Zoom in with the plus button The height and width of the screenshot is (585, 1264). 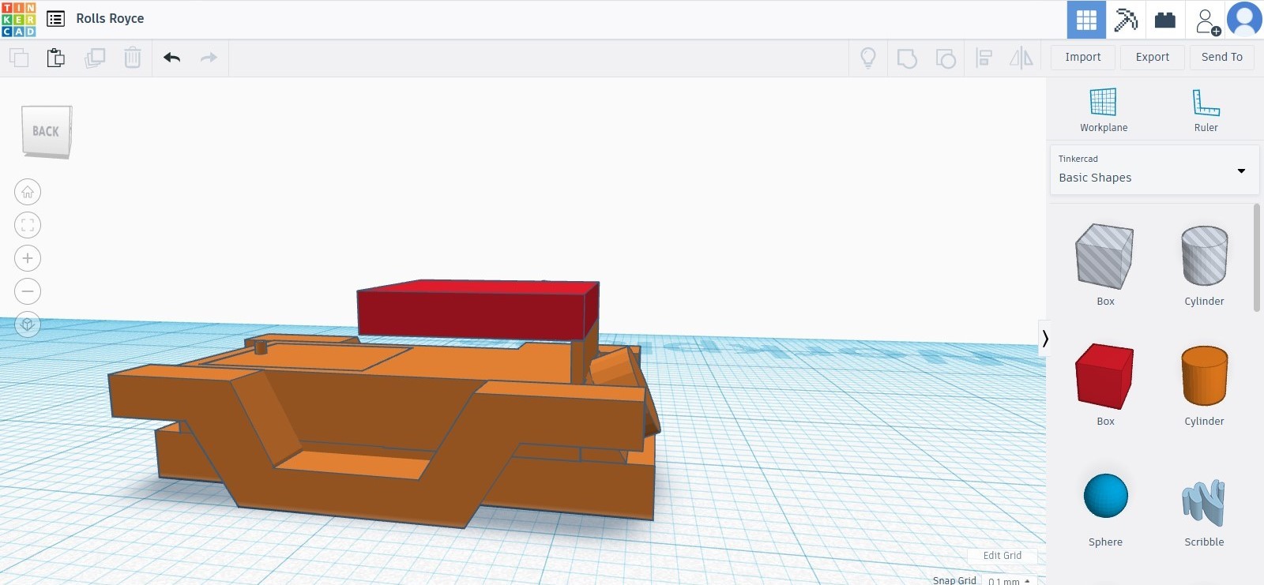tap(28, 258)
